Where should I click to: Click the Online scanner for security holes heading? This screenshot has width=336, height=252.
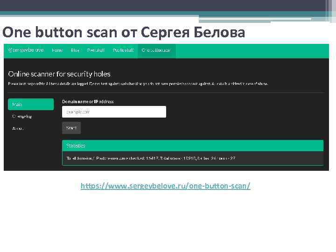pyautogui.click(x=59, y=74)
